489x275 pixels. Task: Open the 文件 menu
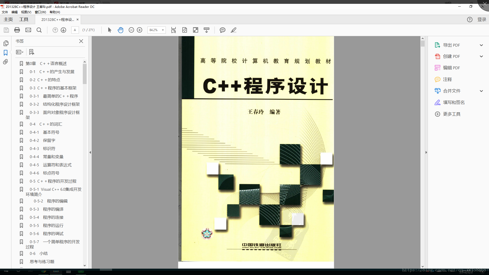5,12
